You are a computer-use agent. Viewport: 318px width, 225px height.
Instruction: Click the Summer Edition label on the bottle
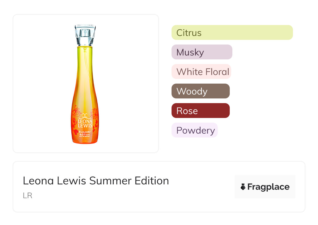(85, 133)
